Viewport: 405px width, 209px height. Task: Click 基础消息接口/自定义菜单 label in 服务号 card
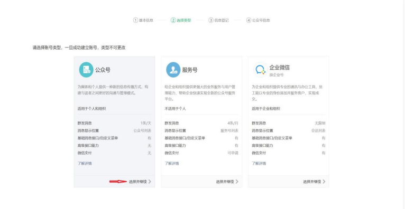185,138
